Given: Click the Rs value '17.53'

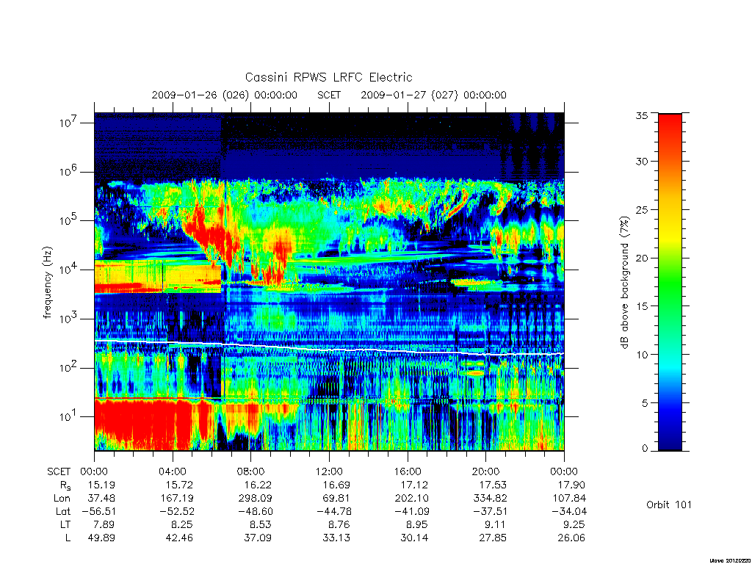Looking at the screenshot, I should point(493,485).
